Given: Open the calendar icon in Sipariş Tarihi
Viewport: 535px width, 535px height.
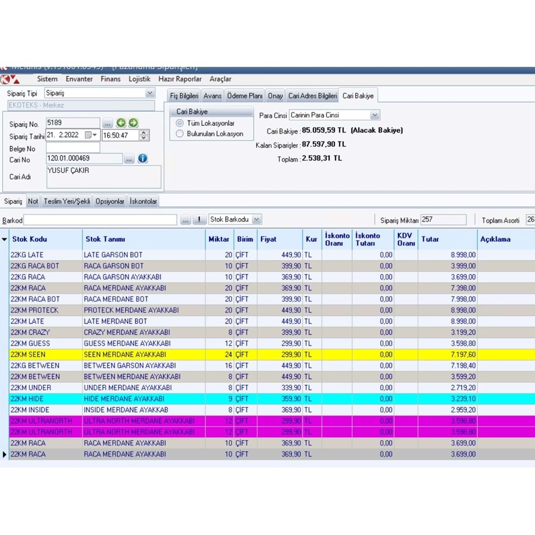Looking at the screenshot, I should [x=88, y=135].
